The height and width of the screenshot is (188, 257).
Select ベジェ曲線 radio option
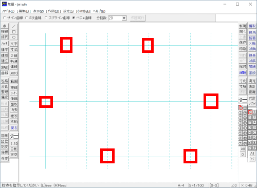point(82,18)
